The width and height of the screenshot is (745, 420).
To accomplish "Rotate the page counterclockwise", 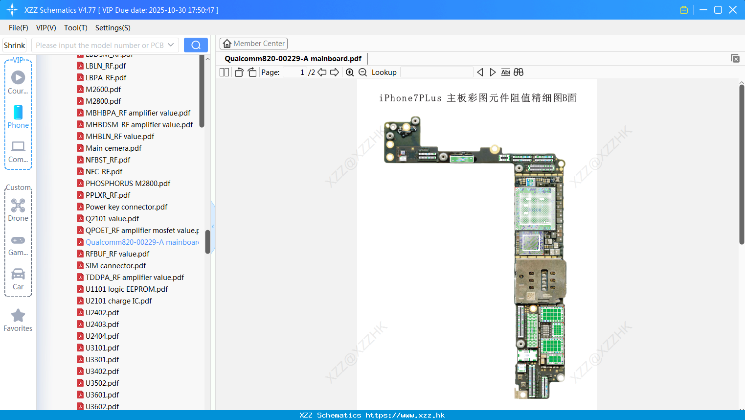I will pos(239,72).
